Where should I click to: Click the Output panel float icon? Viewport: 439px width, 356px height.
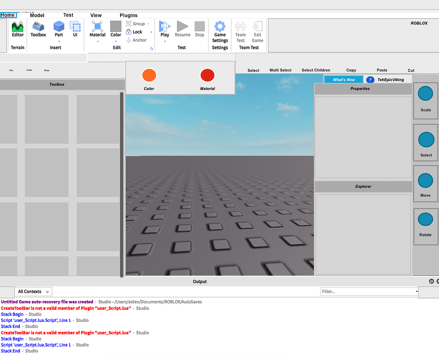coord(431,281)
